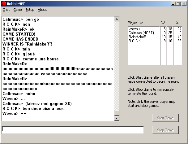Click the chat scrollbar up arrow
This screenshot has width=188, height=144.
(117, 19)
